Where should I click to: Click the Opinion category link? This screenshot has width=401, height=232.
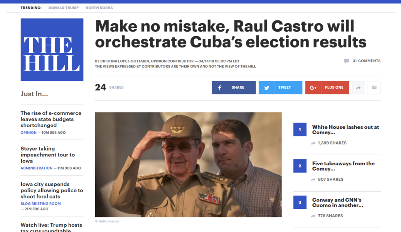click(29, 133)
